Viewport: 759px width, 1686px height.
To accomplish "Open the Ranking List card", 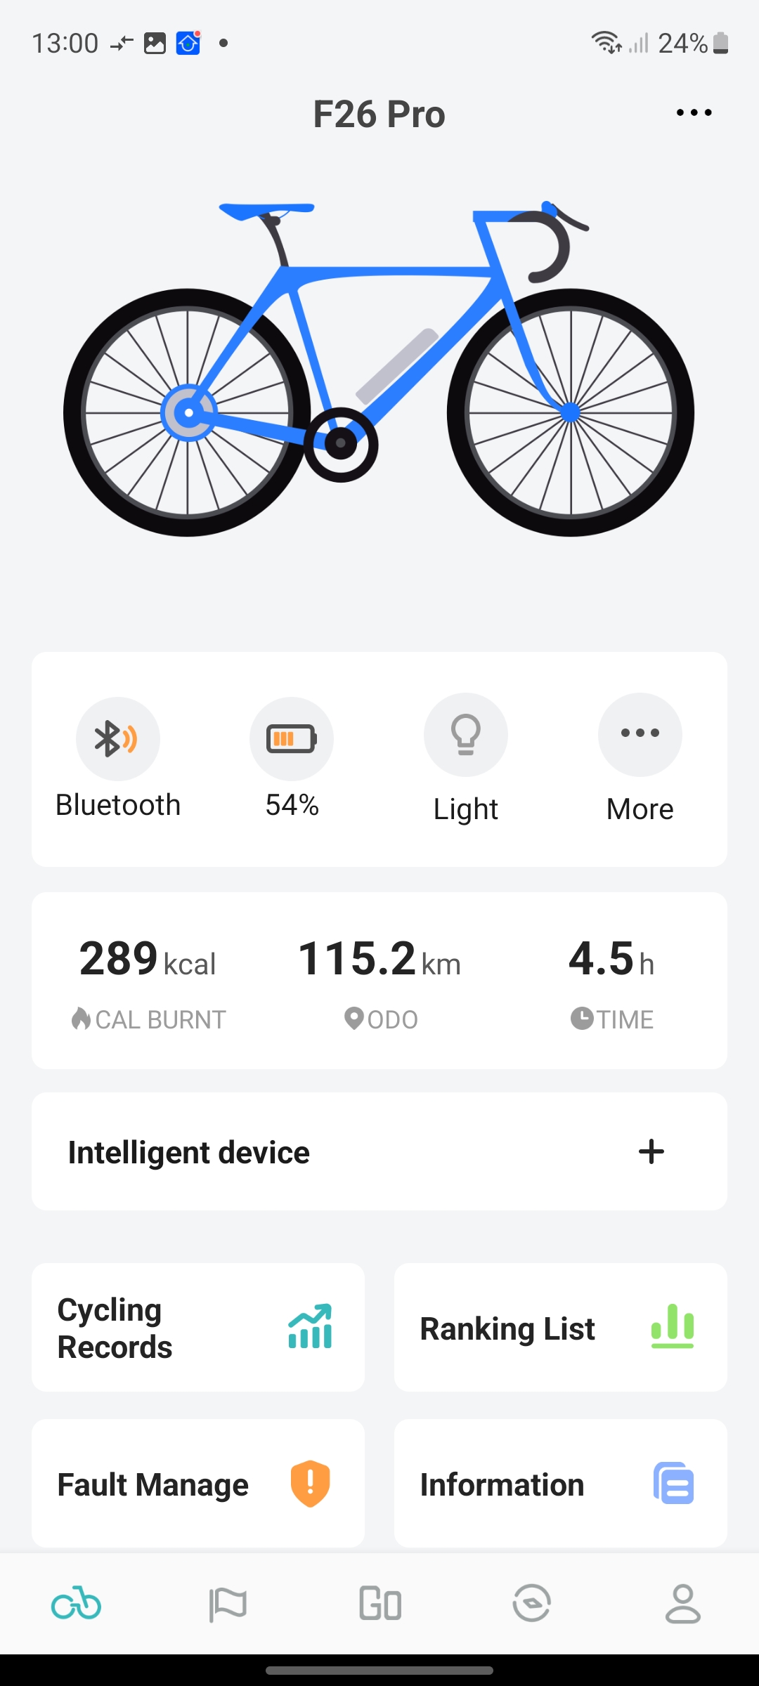I will point(560,1328).
